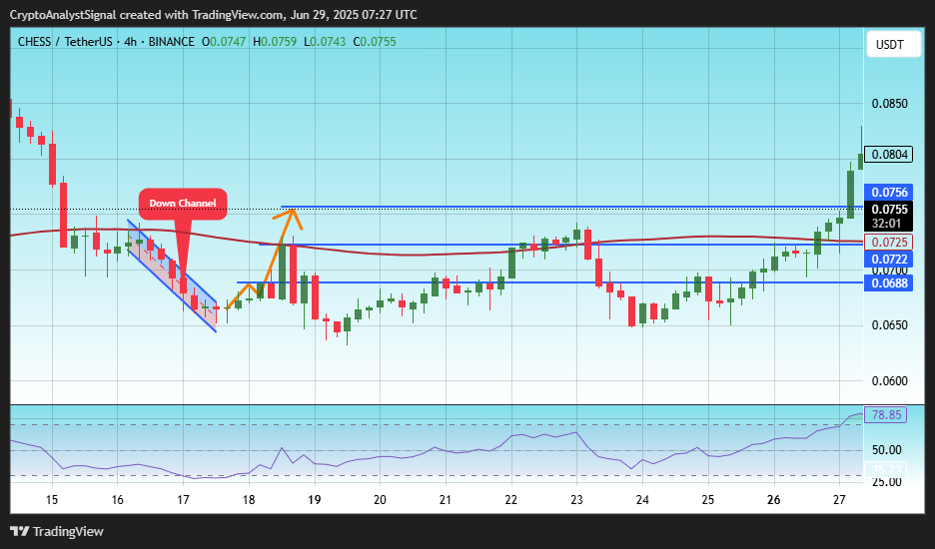Screen dimensions: 935x549
Task: Click the 0.0755 current price label
Action: click(889, 210)
